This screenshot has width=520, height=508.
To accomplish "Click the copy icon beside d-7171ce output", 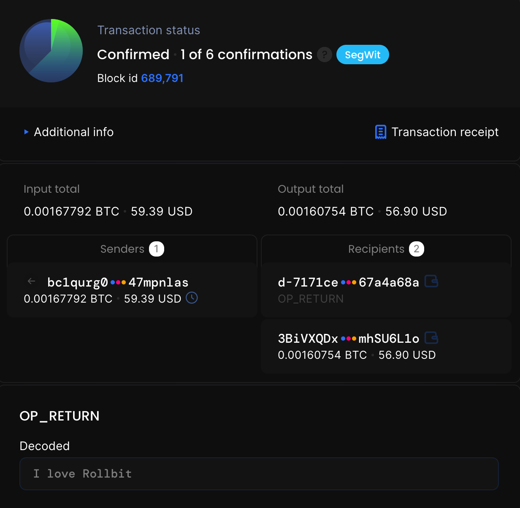I will coord(431,281).
